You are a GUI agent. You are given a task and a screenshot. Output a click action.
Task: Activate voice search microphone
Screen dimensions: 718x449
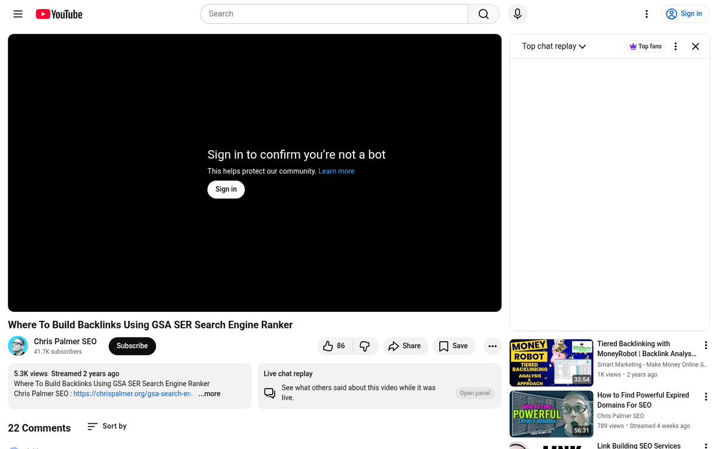tap(518, 14)
